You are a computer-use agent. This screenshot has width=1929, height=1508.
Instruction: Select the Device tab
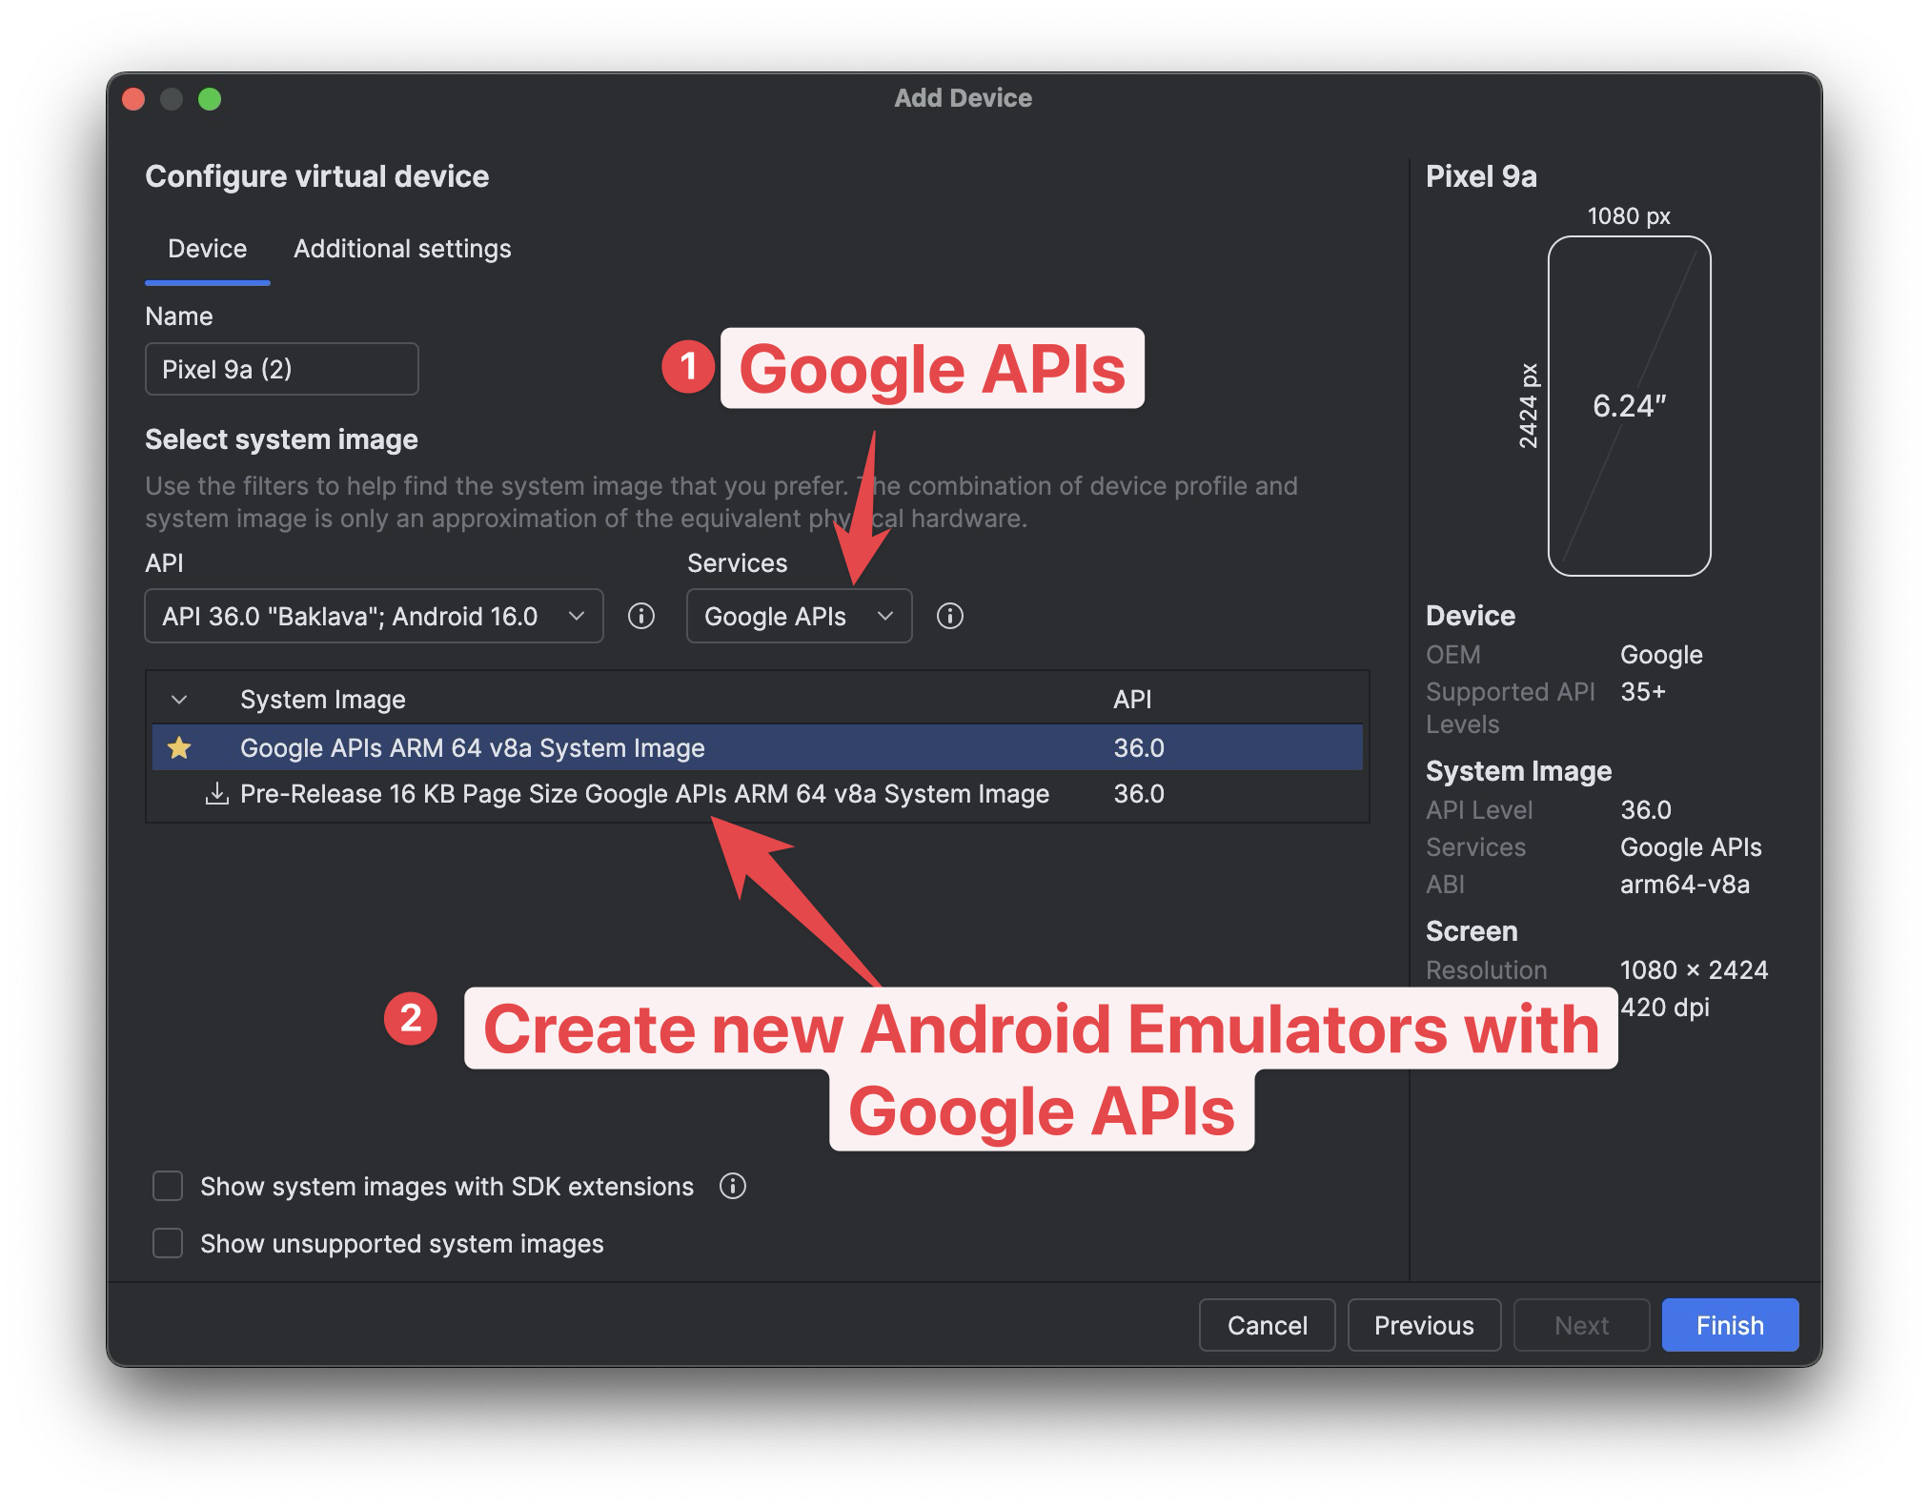[x=207, y=249]
